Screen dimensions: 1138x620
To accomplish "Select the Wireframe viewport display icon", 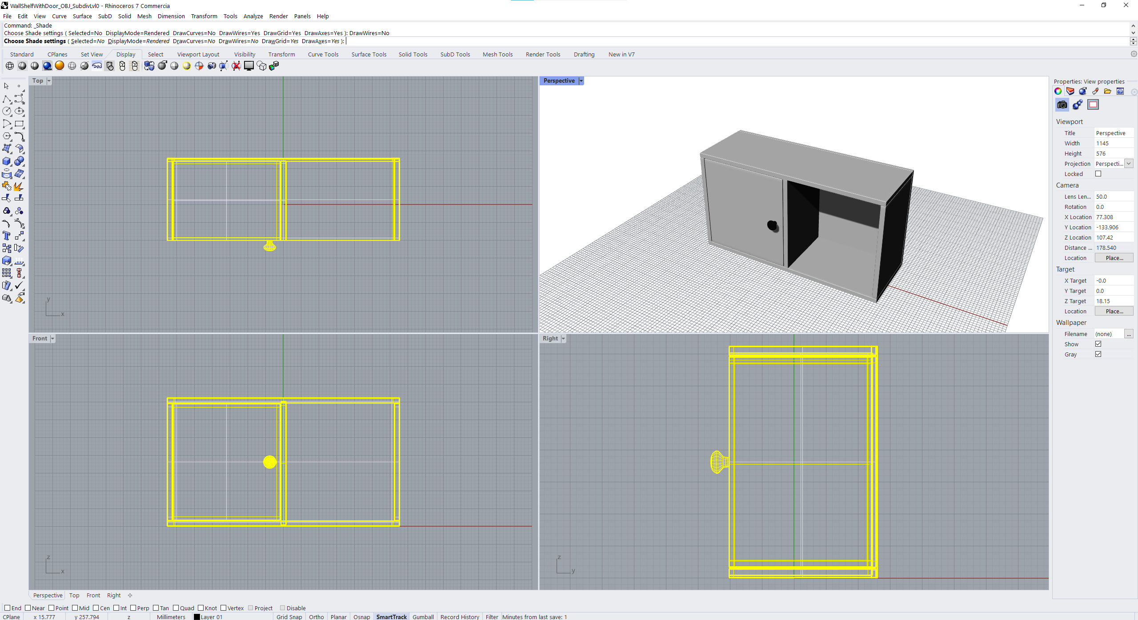I will pos(10,66).
